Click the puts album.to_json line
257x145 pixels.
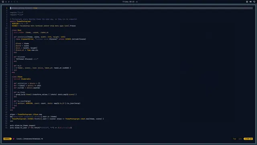(41, 128)
